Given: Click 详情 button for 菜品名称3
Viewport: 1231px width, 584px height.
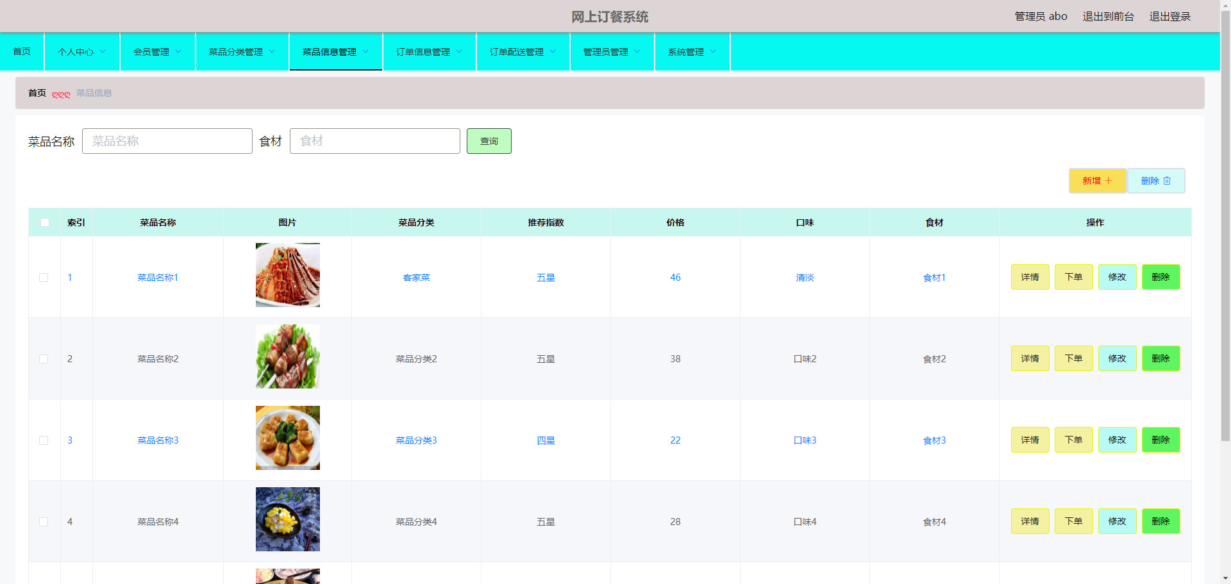Looking at the screenshot, I should (1030, 440).
